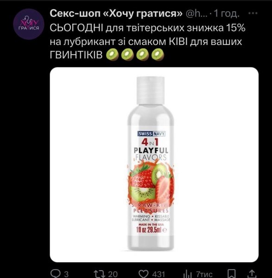Click the 7тис views count
Image resolution: width=272 pixels, height=278 pixels.
click(x=204, y=274)
